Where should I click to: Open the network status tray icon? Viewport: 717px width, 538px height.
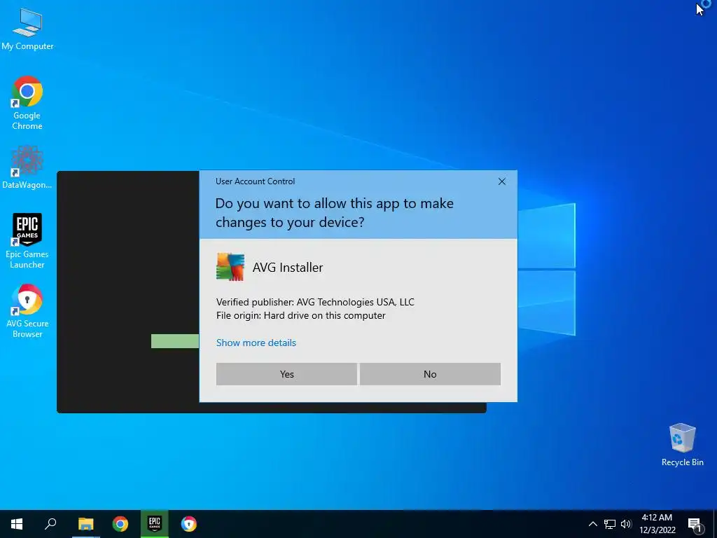point(610,524)
